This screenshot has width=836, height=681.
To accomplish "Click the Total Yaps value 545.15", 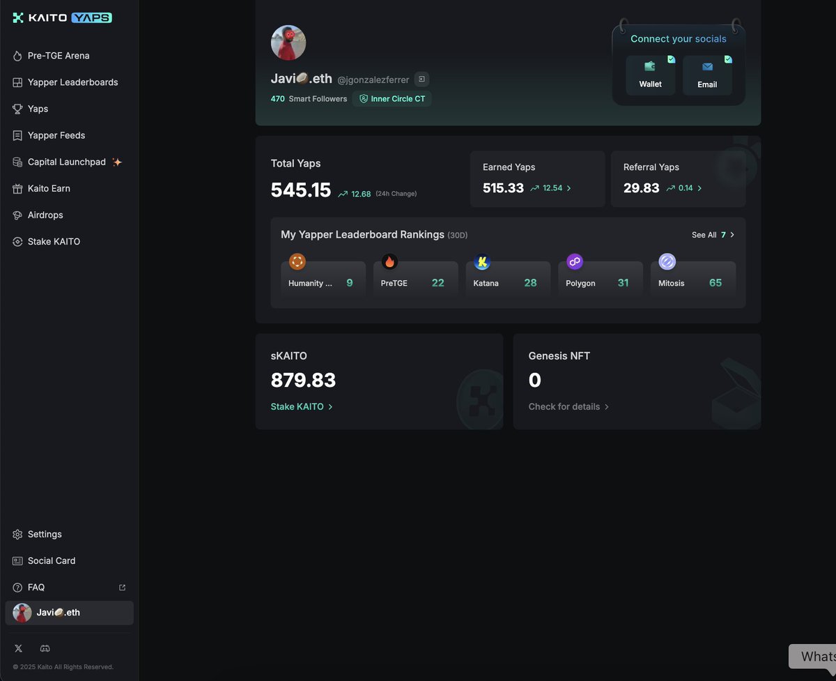I will point(301,190).
